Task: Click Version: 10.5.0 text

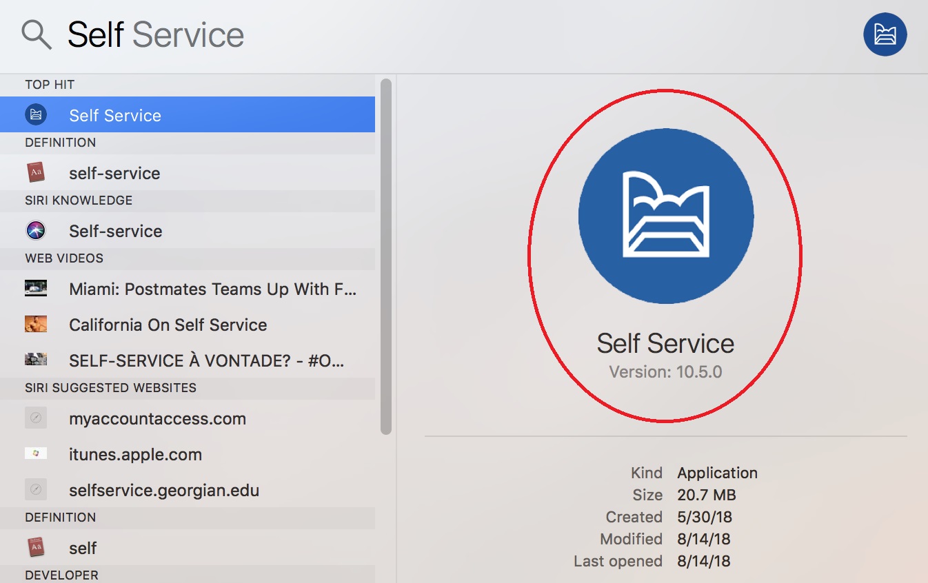Action: 665,372
